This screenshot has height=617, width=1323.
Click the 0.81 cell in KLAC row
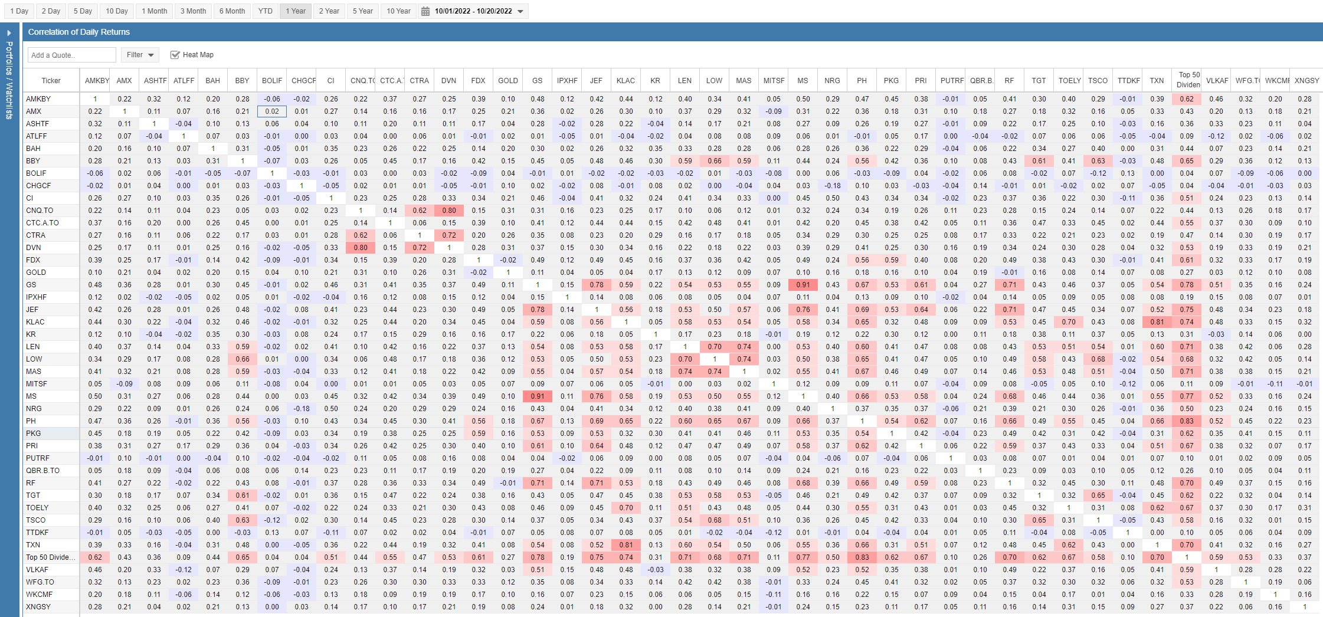coord(1157,322)
